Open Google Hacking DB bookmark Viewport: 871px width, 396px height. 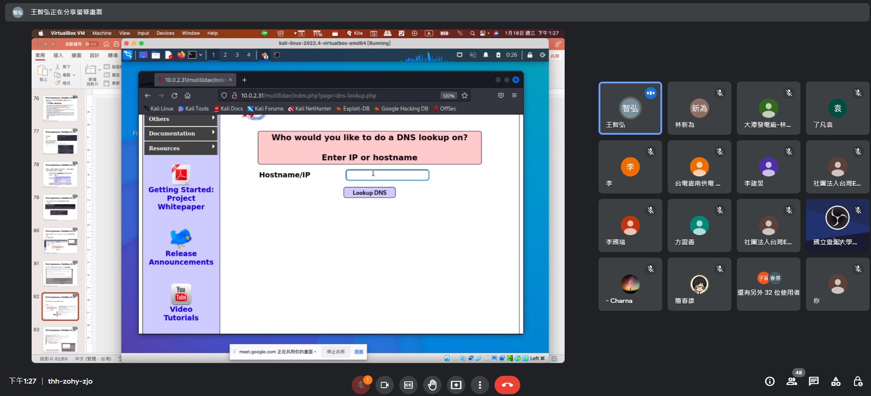(401, 109)
